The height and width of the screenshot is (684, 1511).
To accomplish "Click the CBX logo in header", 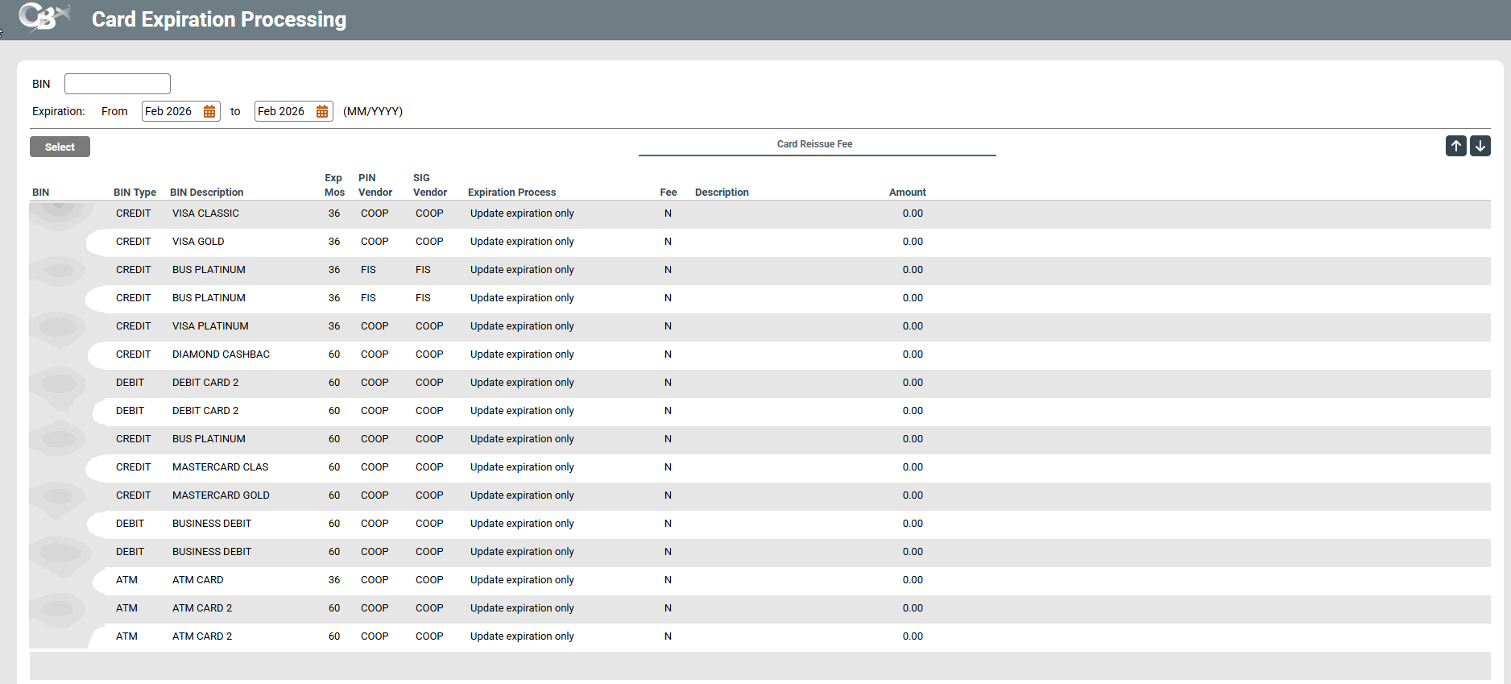I will coord(44,18).
